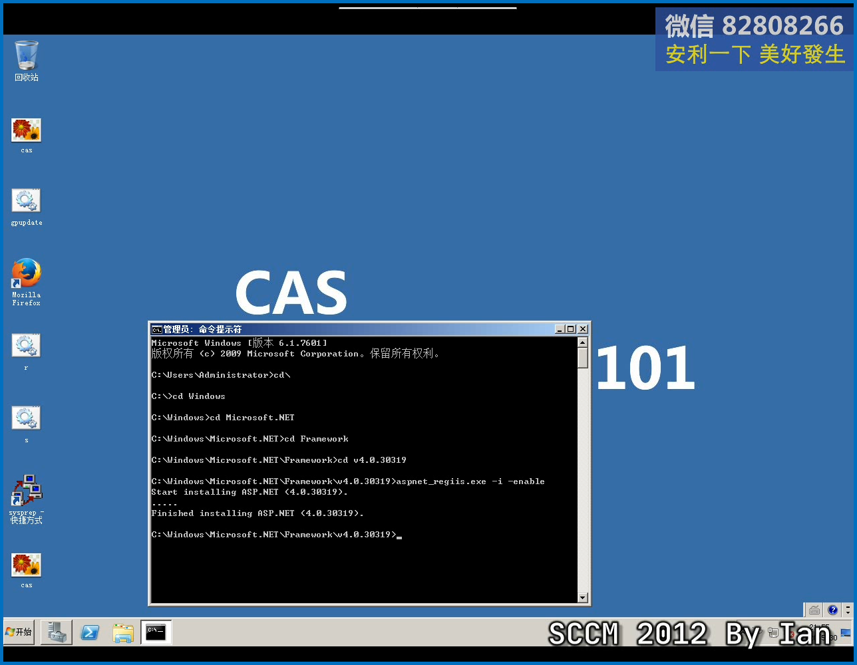Open the Recycle Bin desktop icon
The height and width of the screenshot is (665, 857).
point(27,61)
